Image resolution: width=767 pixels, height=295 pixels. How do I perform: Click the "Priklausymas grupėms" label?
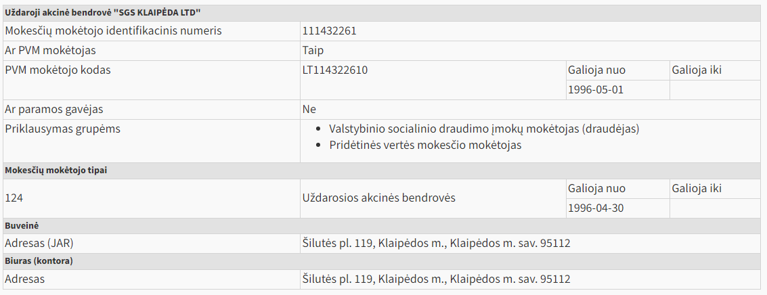(62, 129)
